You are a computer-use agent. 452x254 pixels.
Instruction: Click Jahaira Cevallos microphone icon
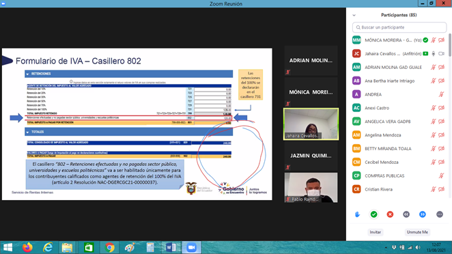tap(434, 54)
